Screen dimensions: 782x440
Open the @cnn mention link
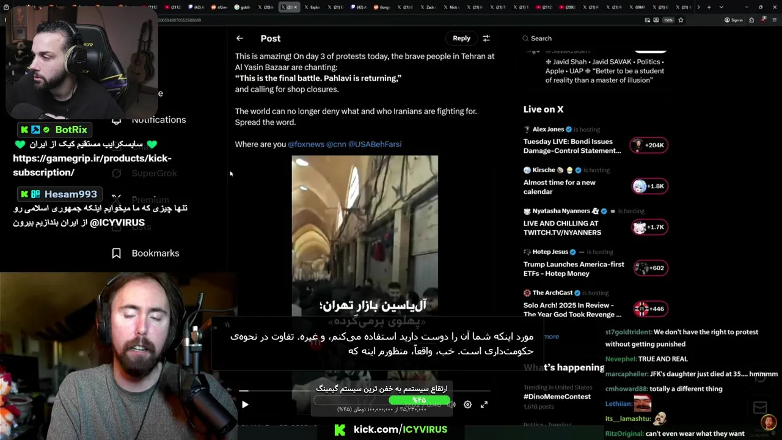336,144
